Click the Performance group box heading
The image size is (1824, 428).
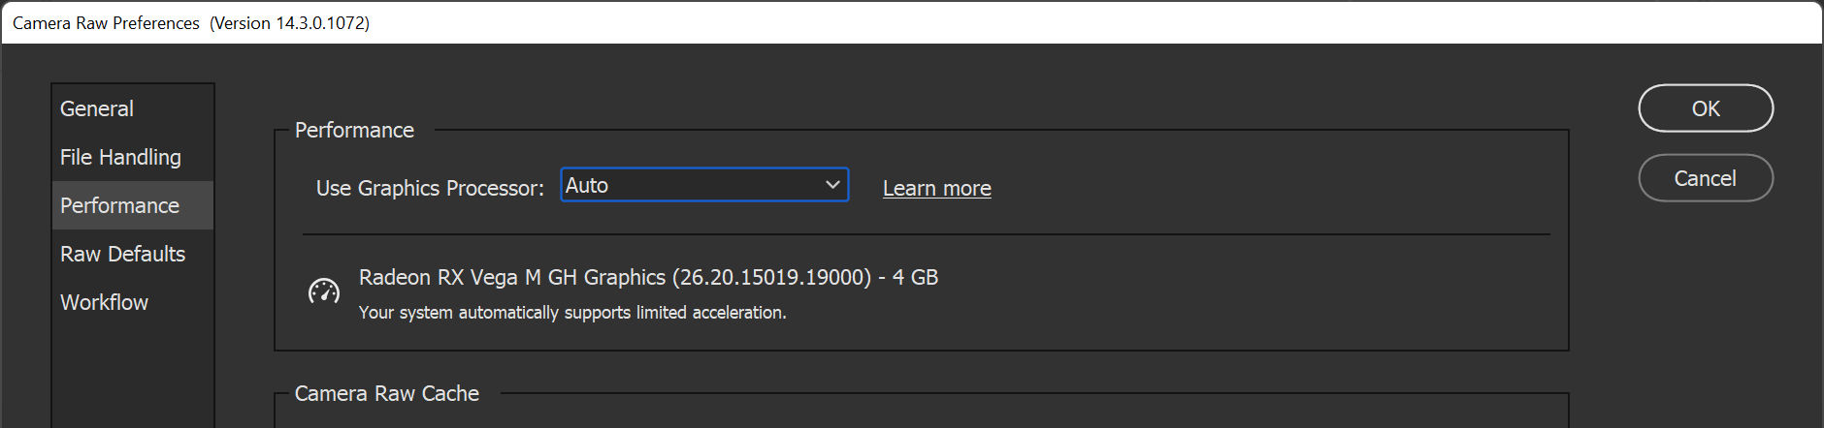click(x=354, y=130)
